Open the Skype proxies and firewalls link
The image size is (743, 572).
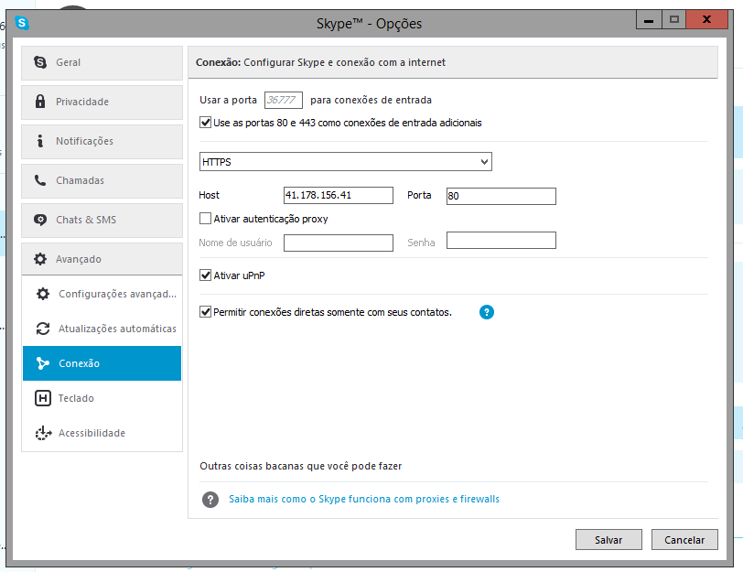tap(364, 499)
